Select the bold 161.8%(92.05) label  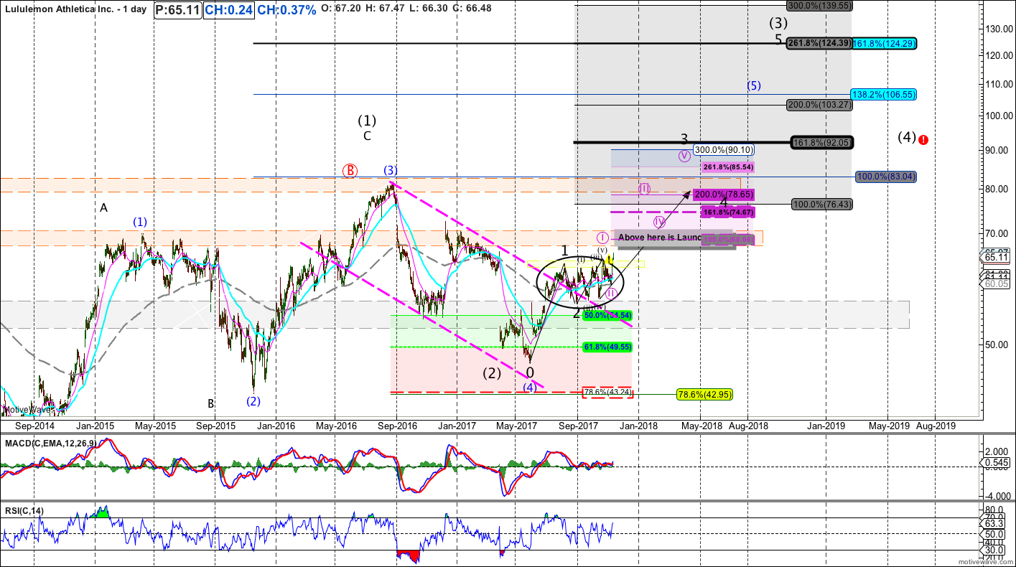(821, 142)
